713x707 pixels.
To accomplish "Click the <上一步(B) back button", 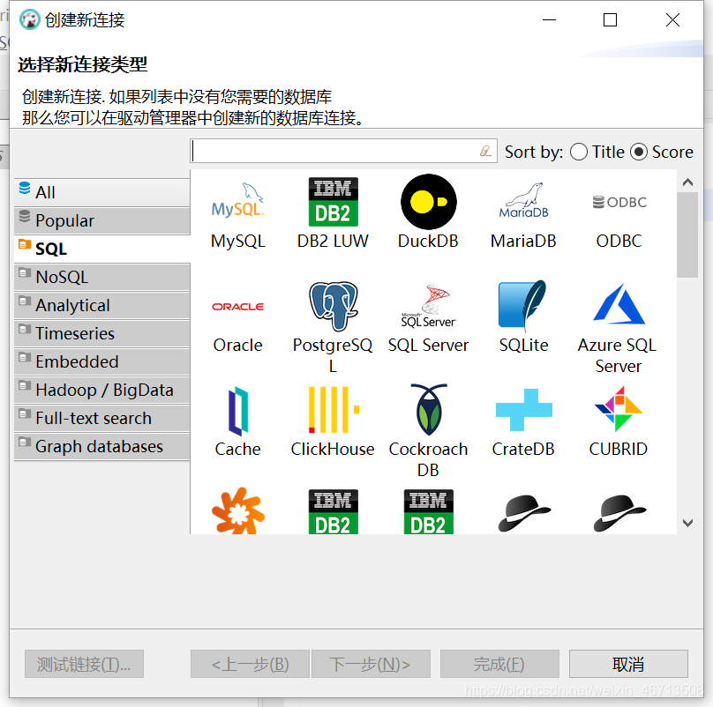I will point(250,664).
